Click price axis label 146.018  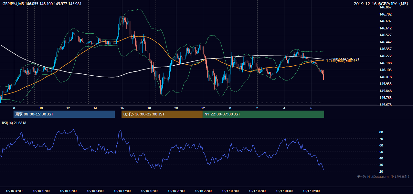[386, 77]
